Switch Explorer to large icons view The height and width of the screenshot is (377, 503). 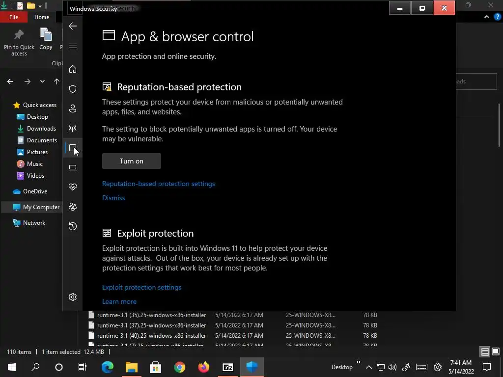(496, 352)
